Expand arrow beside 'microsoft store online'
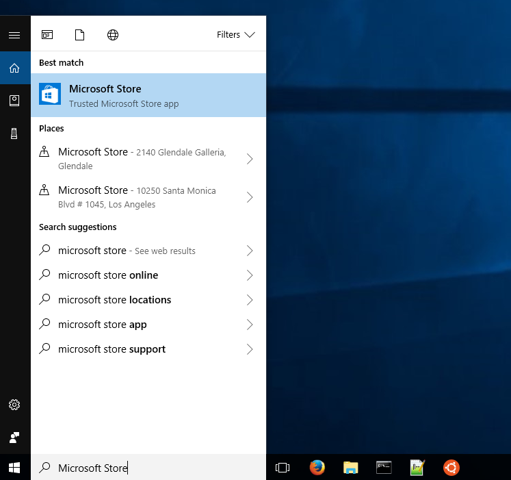The image size is (511, 480). click(x=250, y=275)
